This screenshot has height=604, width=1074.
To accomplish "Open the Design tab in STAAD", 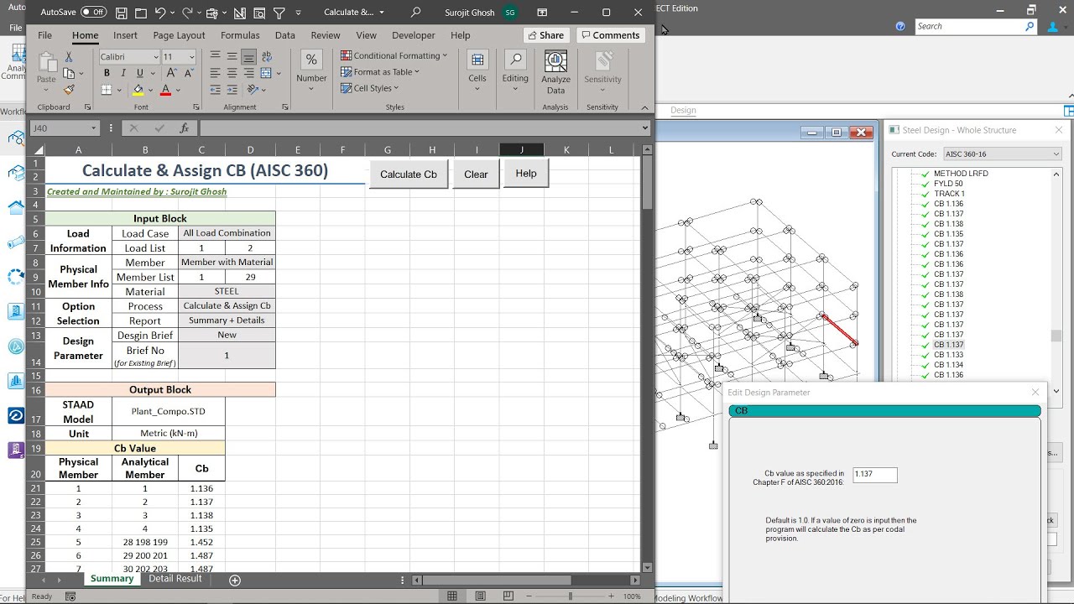I will click(683, 110).
